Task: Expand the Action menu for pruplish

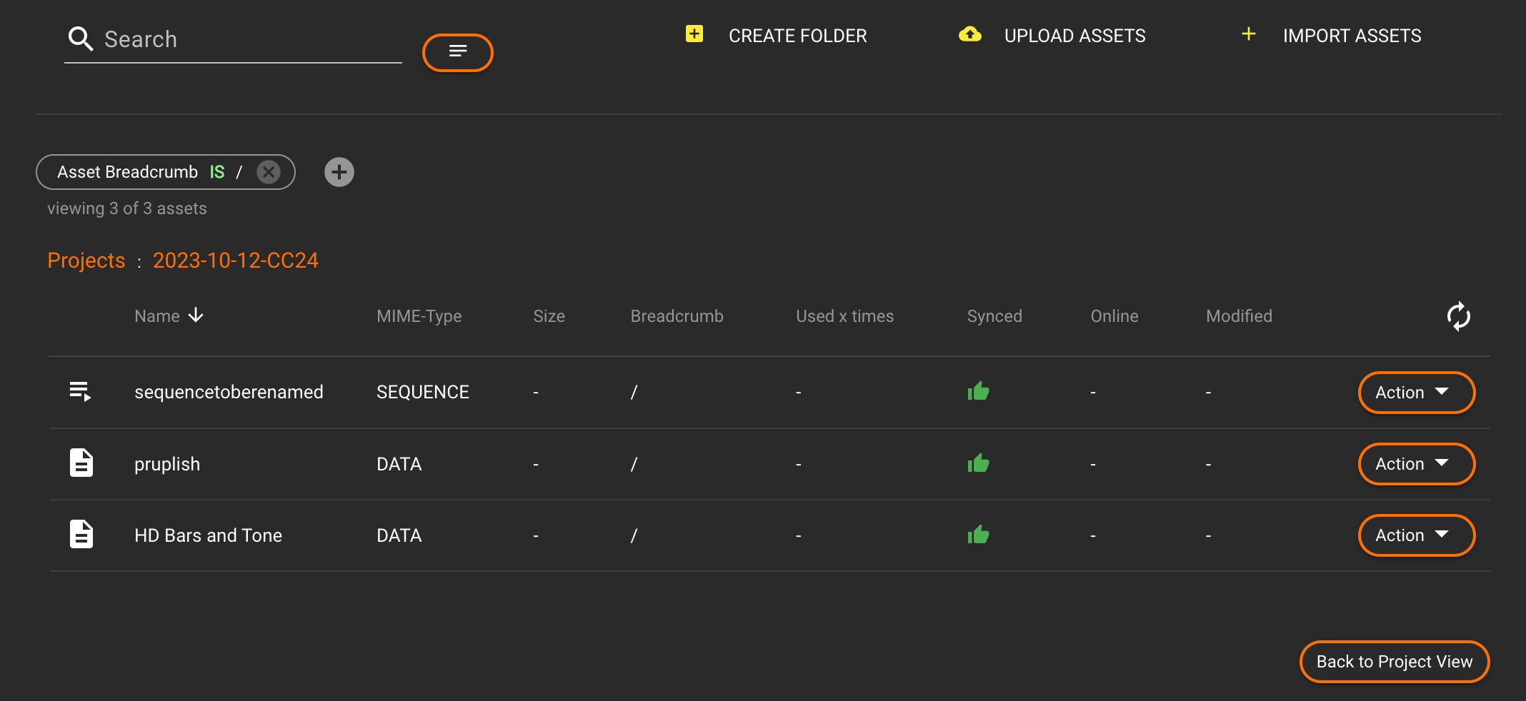Action: [1415, 464]
